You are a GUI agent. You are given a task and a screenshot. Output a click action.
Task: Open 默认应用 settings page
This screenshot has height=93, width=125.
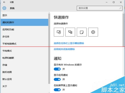click(x=24, y=79)
